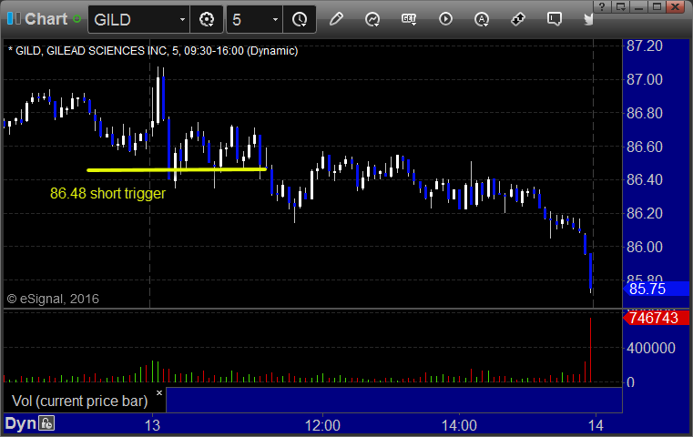Click the 400000 volume axis label
Viewport: 693px width, 437px height.
651,348
